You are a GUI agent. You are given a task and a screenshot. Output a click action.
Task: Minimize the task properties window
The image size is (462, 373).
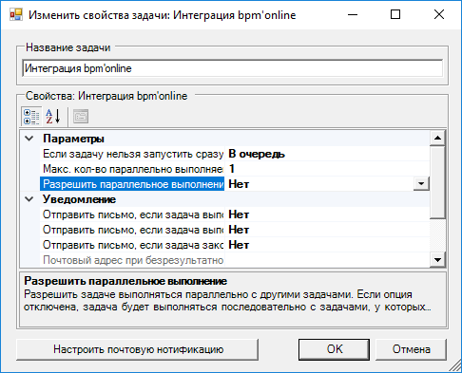pyautogui.click(x=353, y=14)
